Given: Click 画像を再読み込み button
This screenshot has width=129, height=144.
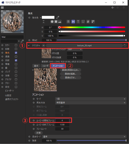Looking at the screenshot, I should 71,70.
